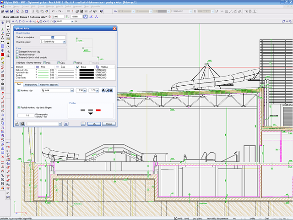Click the save favorites disk icon in dialog
293x220 pixels.
click(x=22, y=124)
